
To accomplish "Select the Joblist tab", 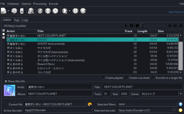I will 7,20.
